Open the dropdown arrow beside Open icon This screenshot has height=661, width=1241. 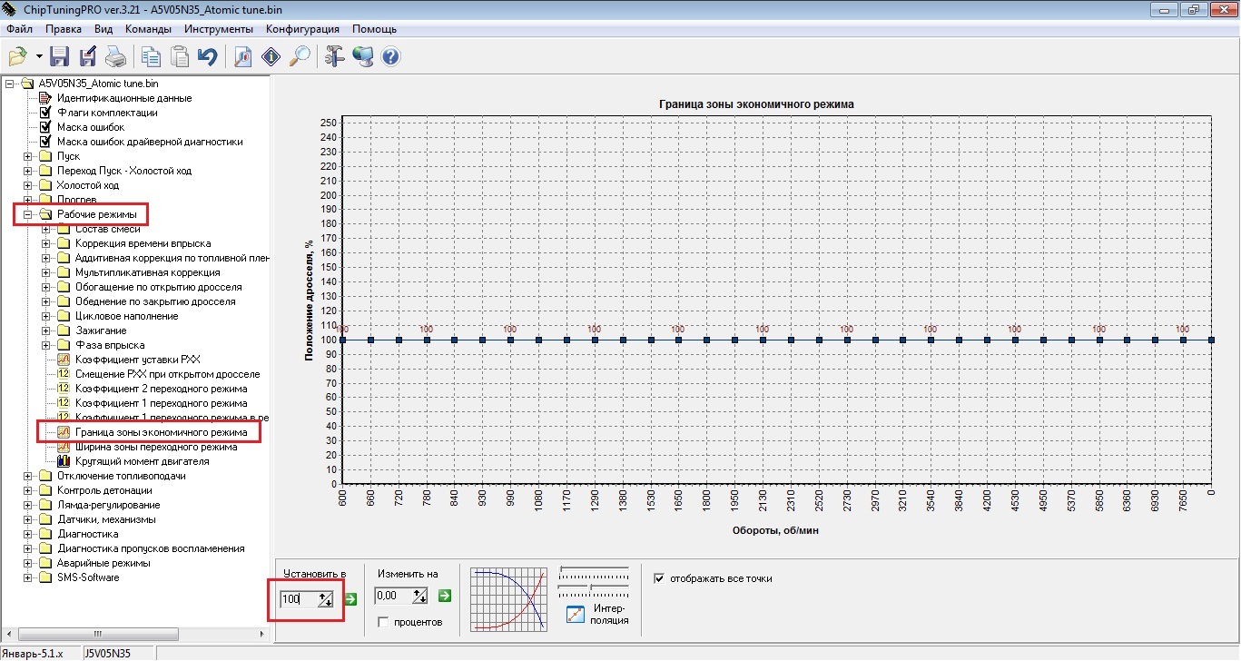click(39, 57)
